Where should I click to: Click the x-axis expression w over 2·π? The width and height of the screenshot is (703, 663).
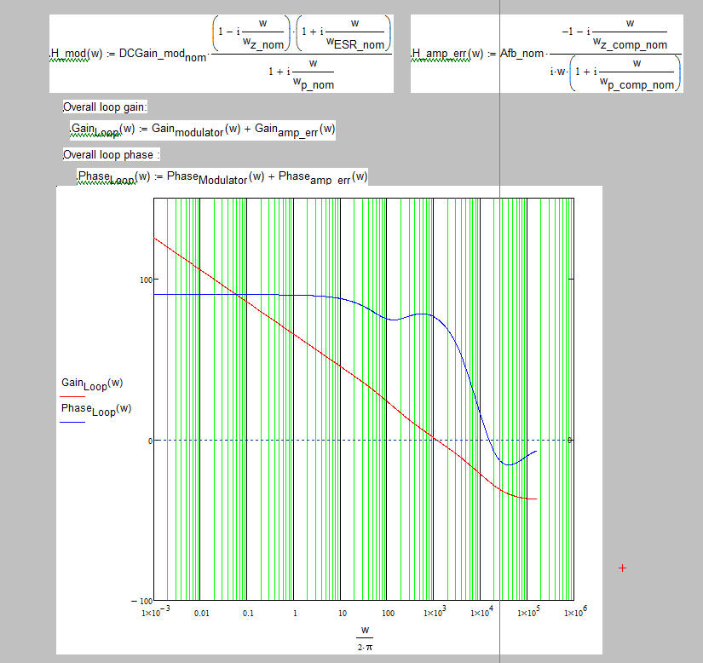coord(365,638)
